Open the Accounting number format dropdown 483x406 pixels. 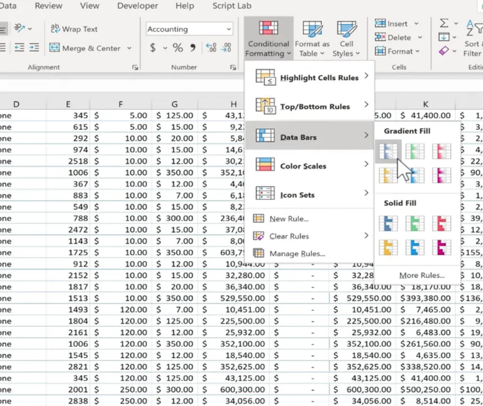[229, 29]
